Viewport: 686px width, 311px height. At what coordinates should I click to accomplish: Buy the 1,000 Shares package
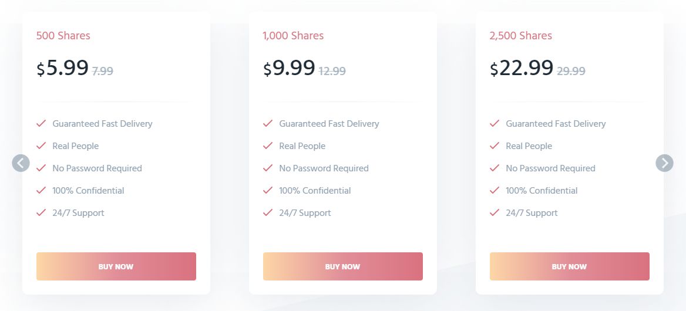point(342,266)
